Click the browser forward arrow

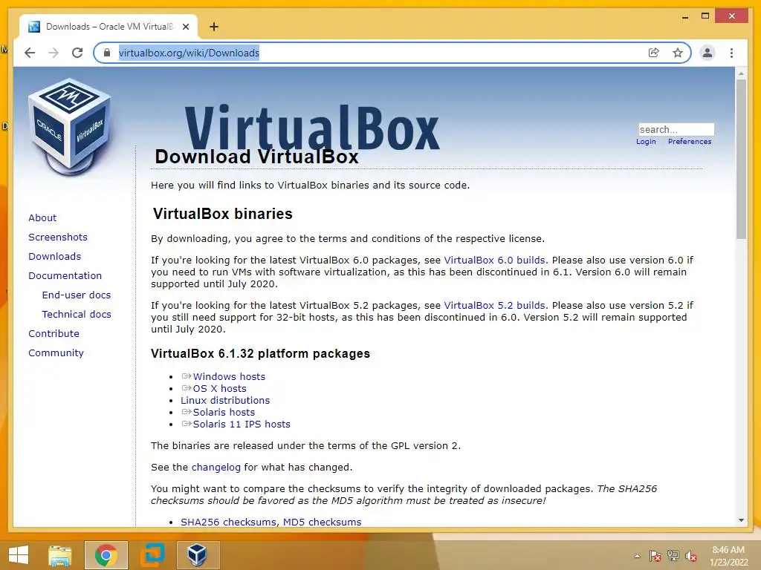pos(54,53)
